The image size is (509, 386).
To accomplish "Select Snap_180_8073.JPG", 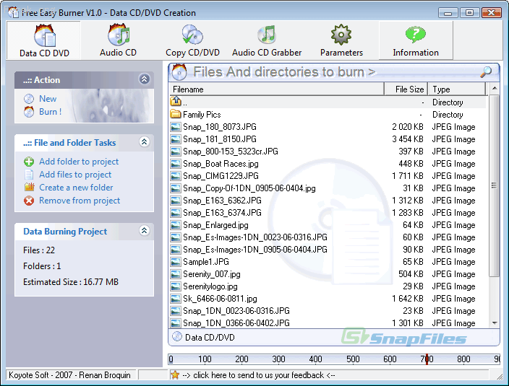I will click(x=220, y=127).
